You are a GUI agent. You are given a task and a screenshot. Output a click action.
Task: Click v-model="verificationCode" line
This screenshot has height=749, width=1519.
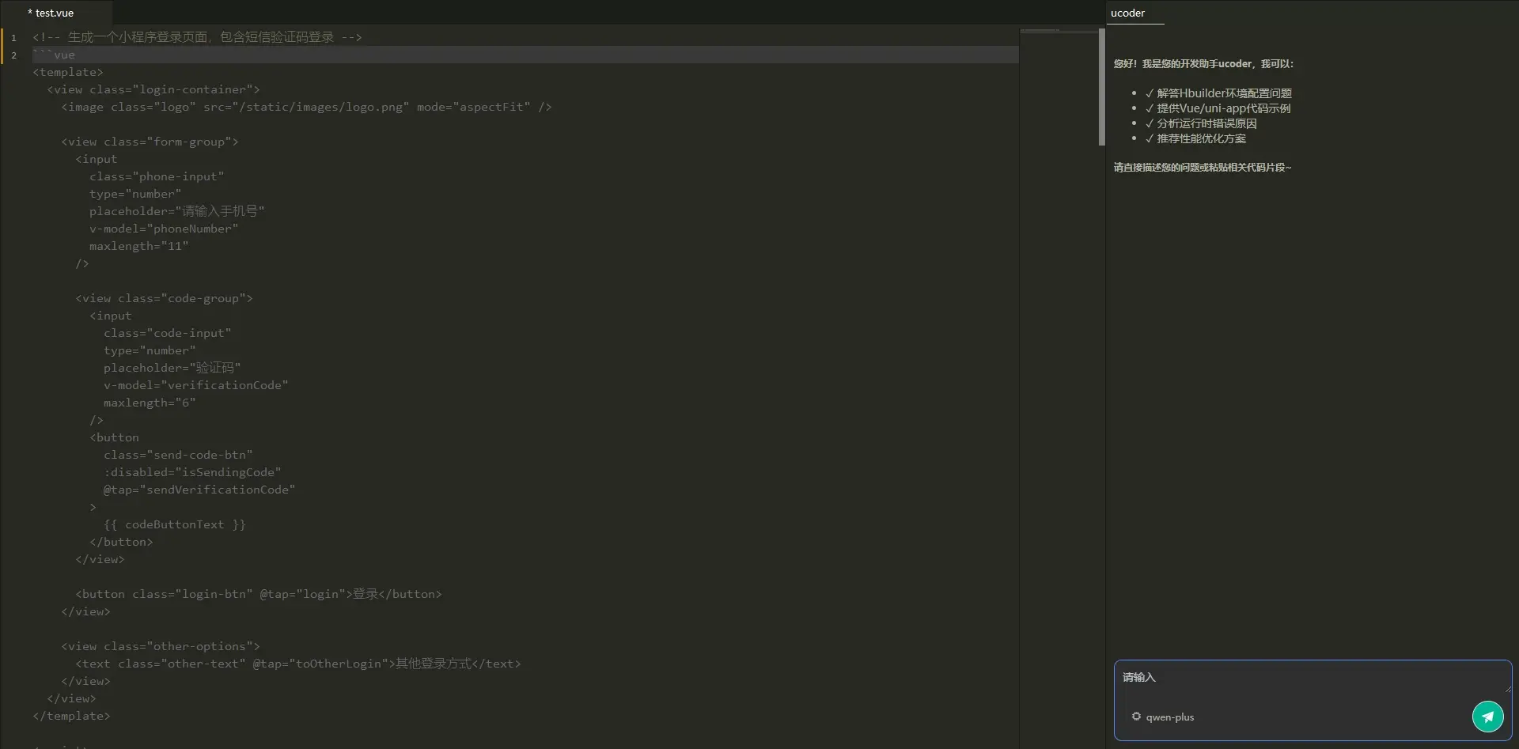tap(195, 385)
